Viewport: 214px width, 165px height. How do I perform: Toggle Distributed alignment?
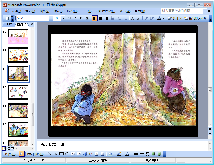pyautogui.click(x=112, y=18)
